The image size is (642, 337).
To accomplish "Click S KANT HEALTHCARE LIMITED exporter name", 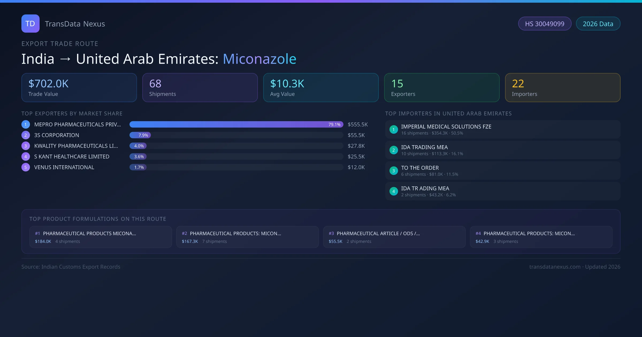I will click(x=72, y=156).
